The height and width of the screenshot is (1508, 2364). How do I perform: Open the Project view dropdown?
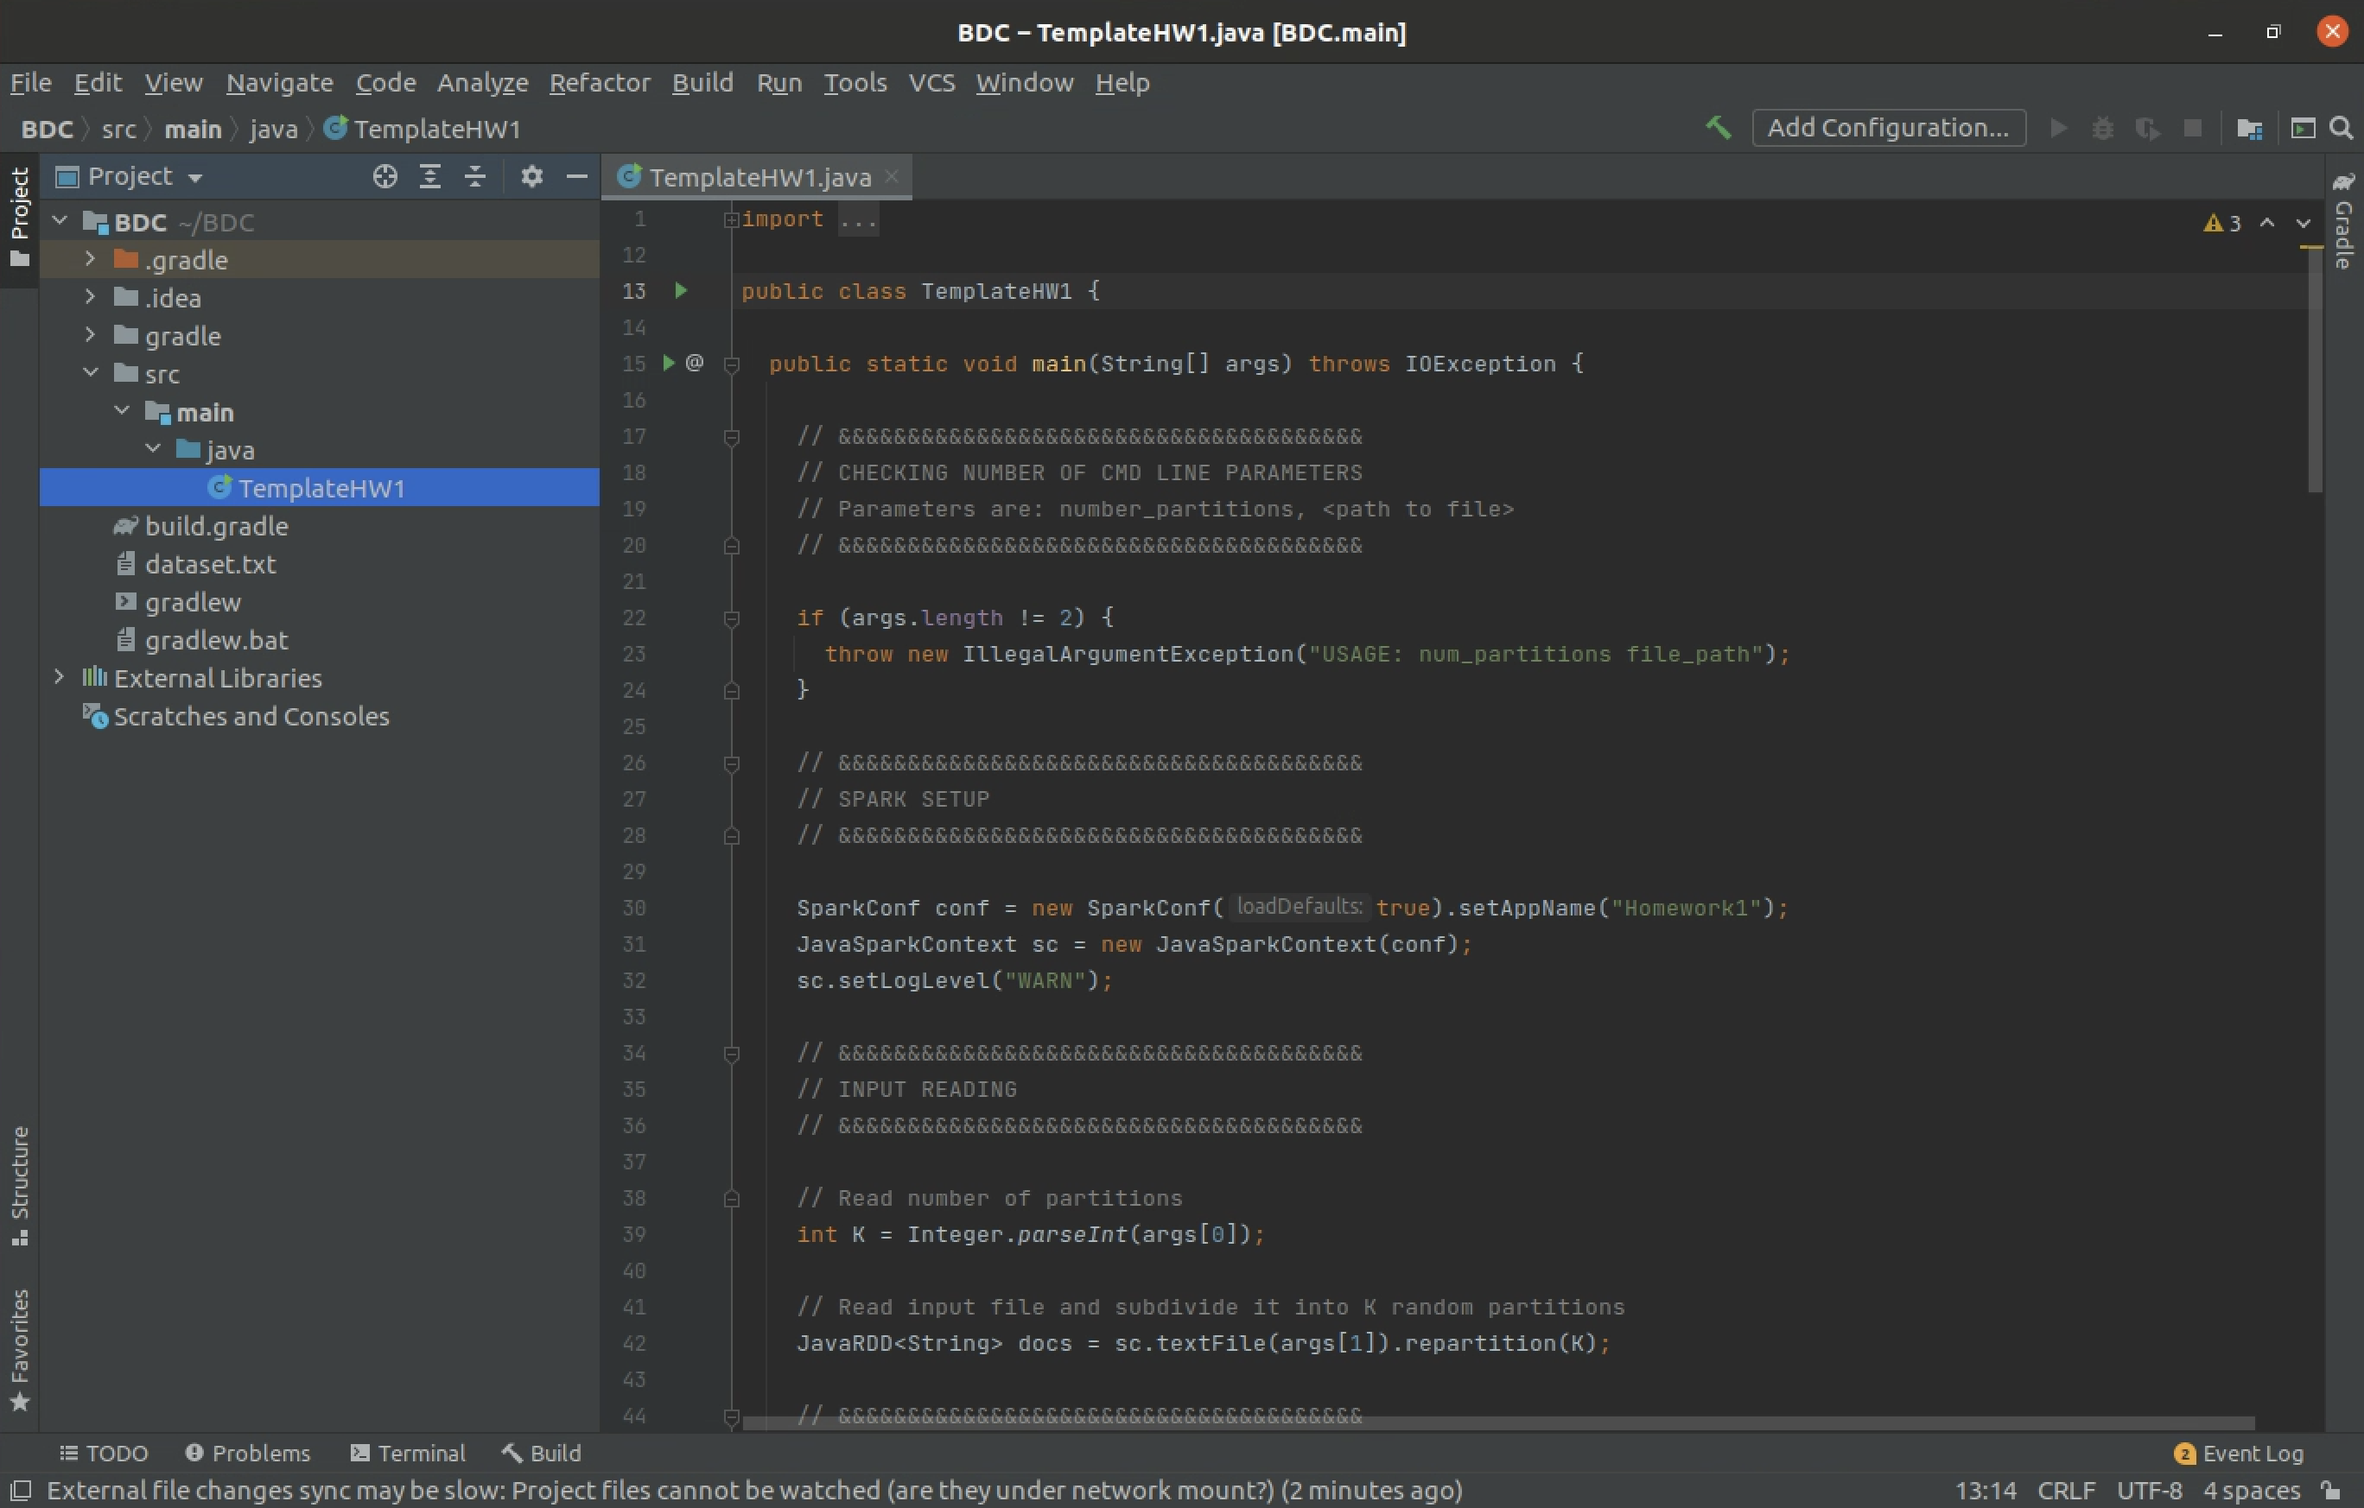pos(130,176)
